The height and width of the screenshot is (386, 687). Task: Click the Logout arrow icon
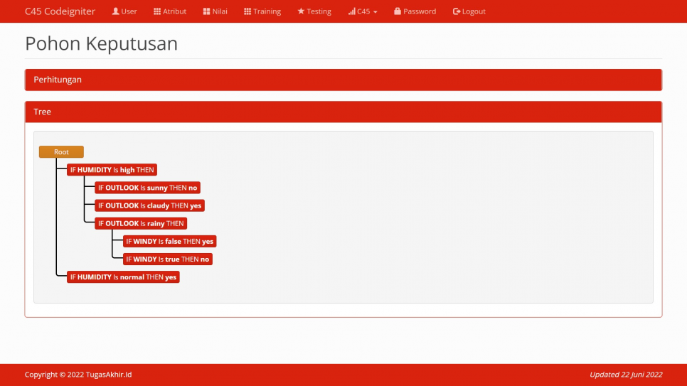tap(457, 11)
